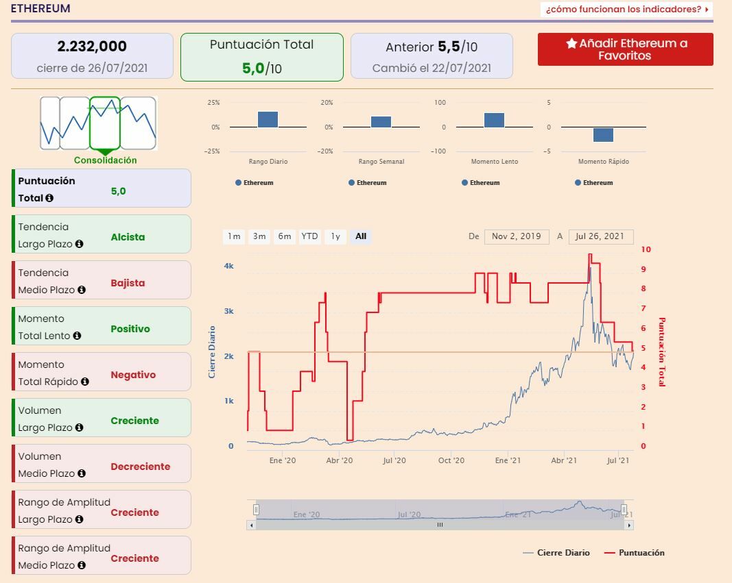Toggle Ethereum legend under Momento Rápido chart

click(x=594, y=183)
